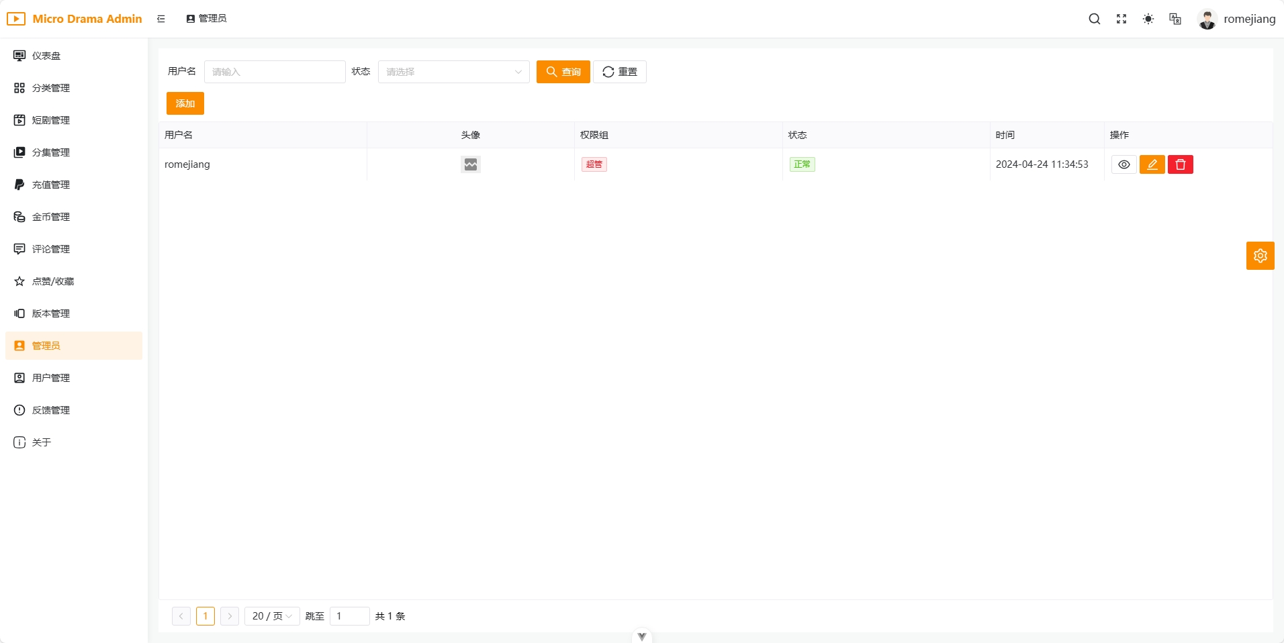Viewport: 1284px width, 643px height.
Task: Edit romejiang with the pencil icon
Action: click(x=1153, y=164)
